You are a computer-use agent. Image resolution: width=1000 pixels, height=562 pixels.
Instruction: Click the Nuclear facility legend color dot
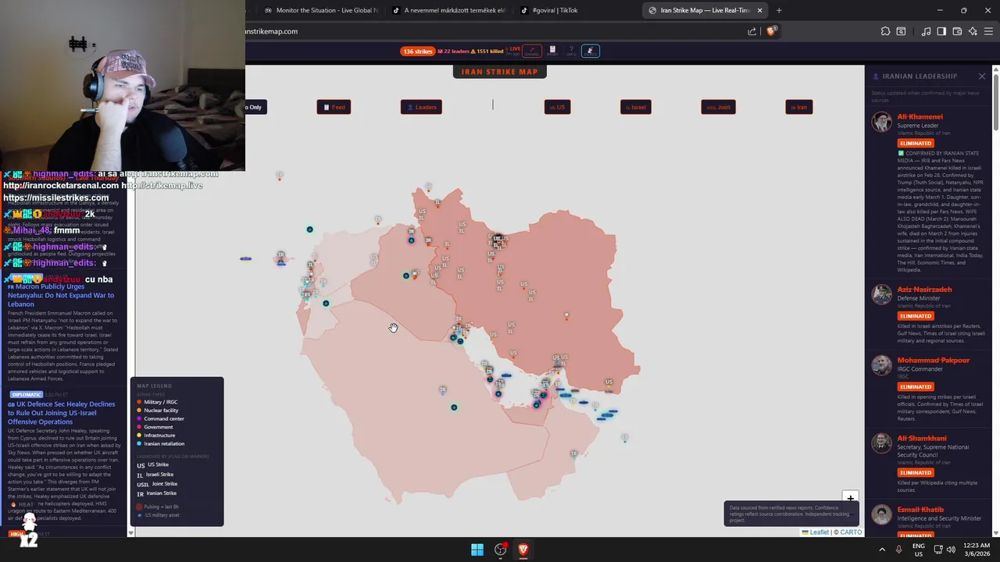click(x=139, y=411)
